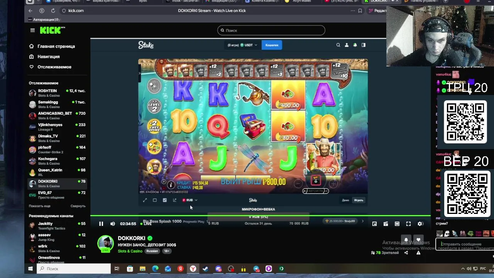
Task: Open Queen_Katrin channel
Action: click(57, 172)
